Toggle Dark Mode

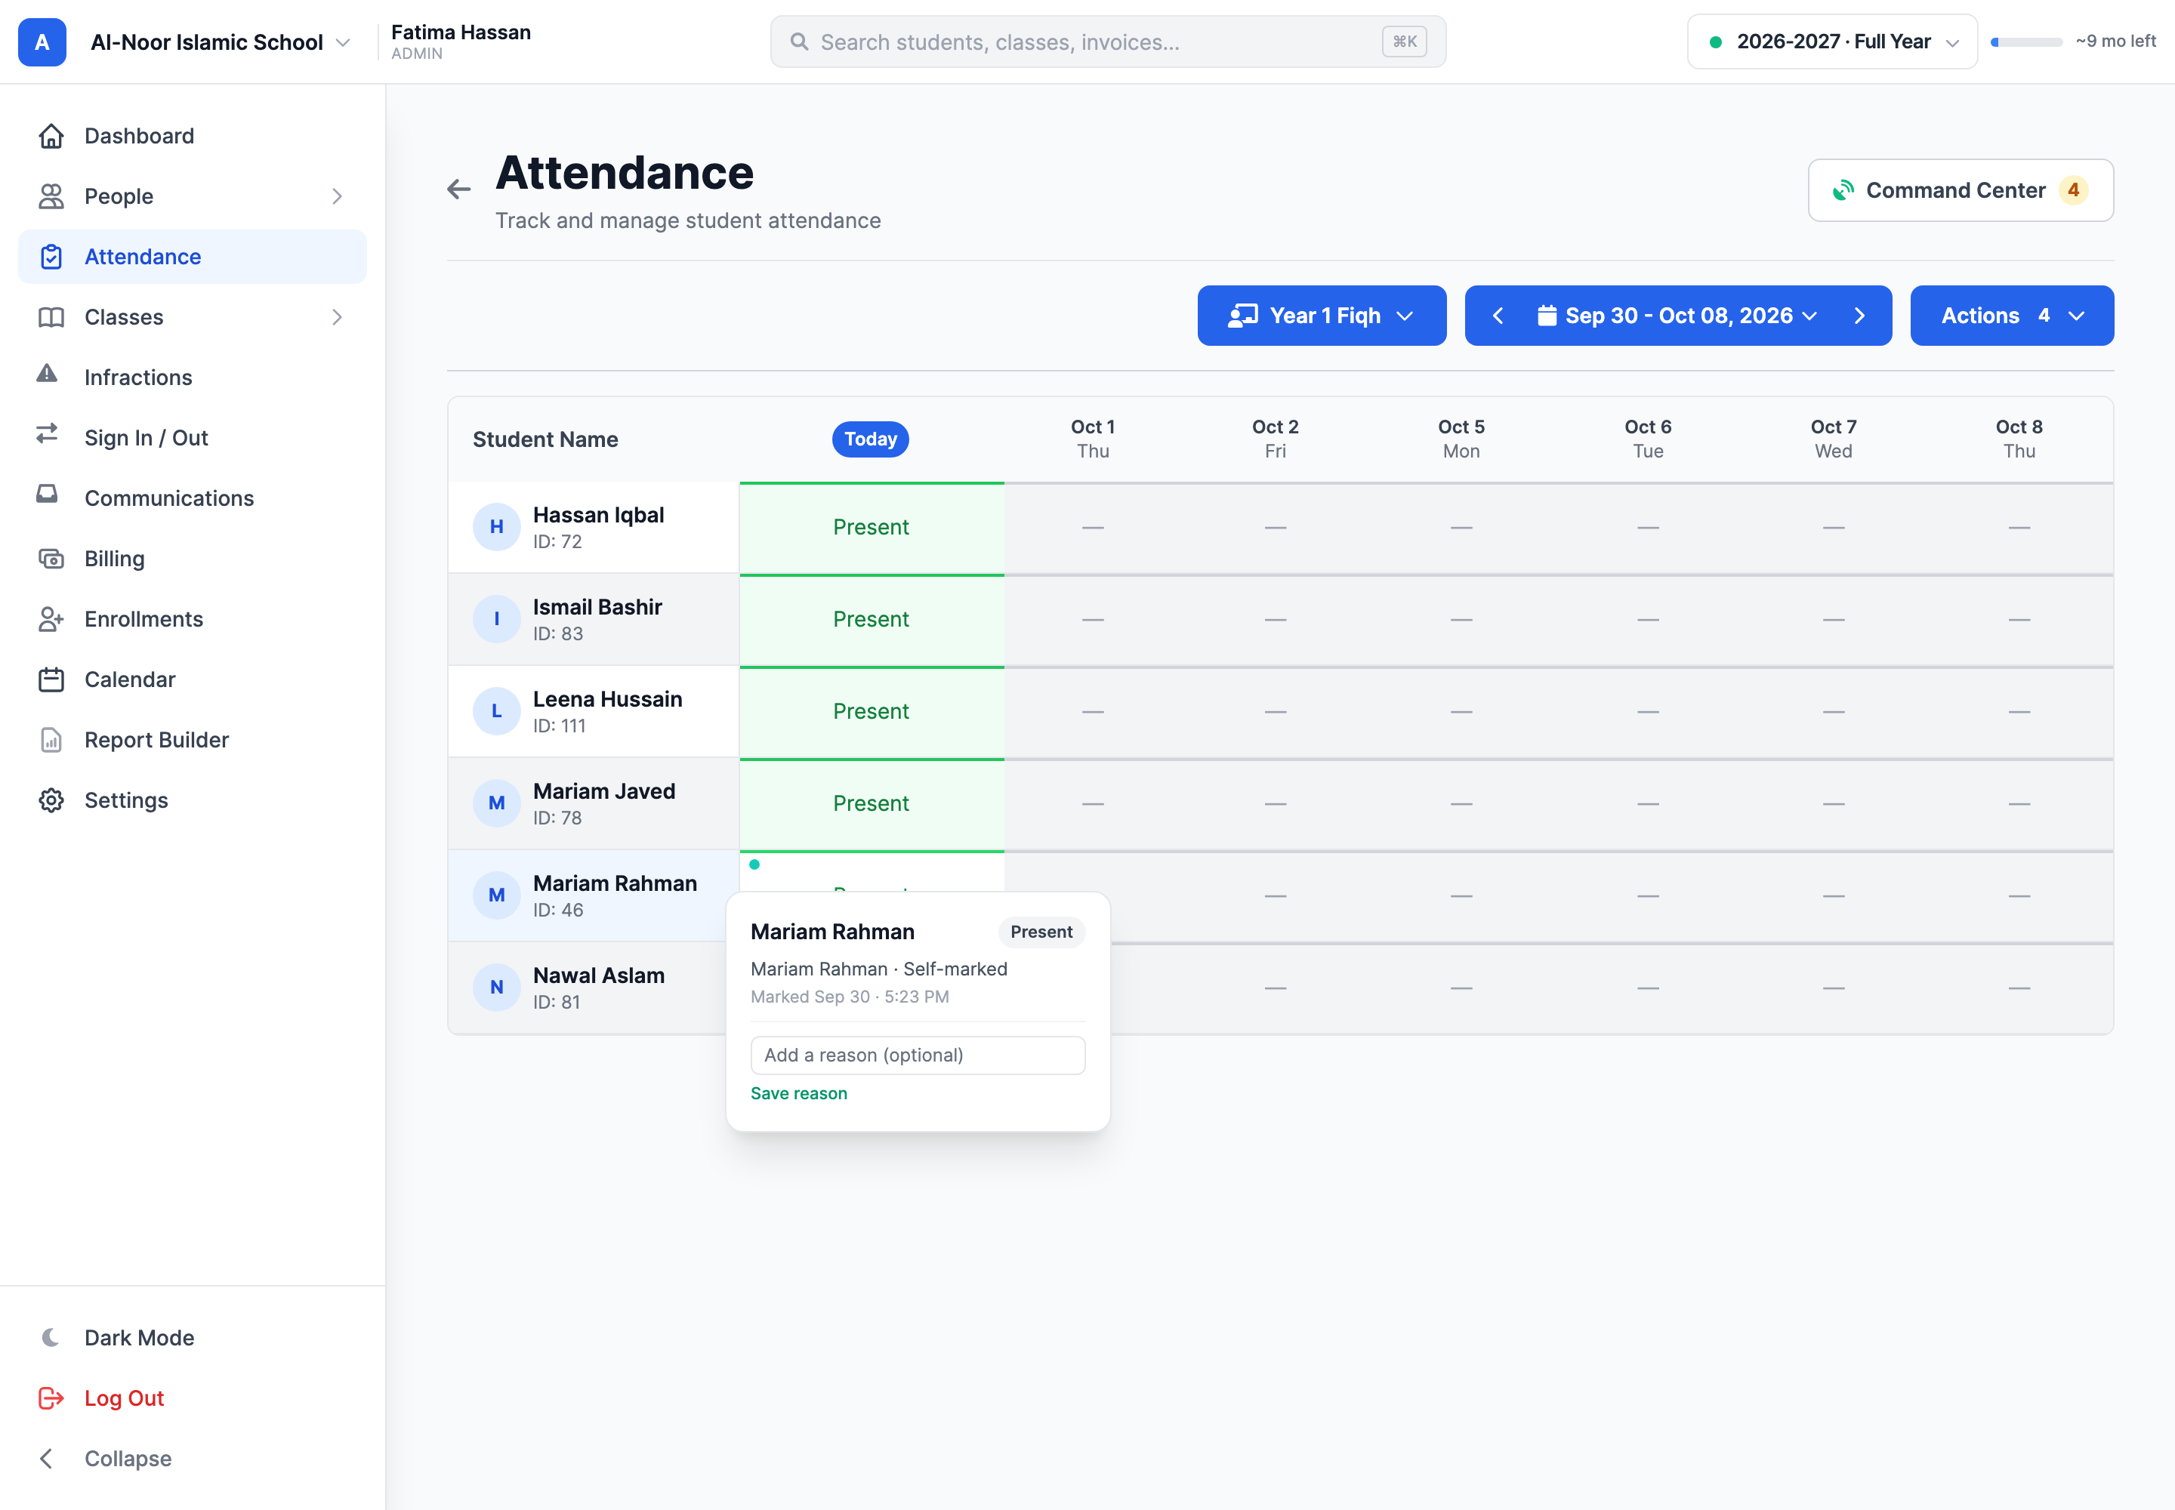point(192,1338)
